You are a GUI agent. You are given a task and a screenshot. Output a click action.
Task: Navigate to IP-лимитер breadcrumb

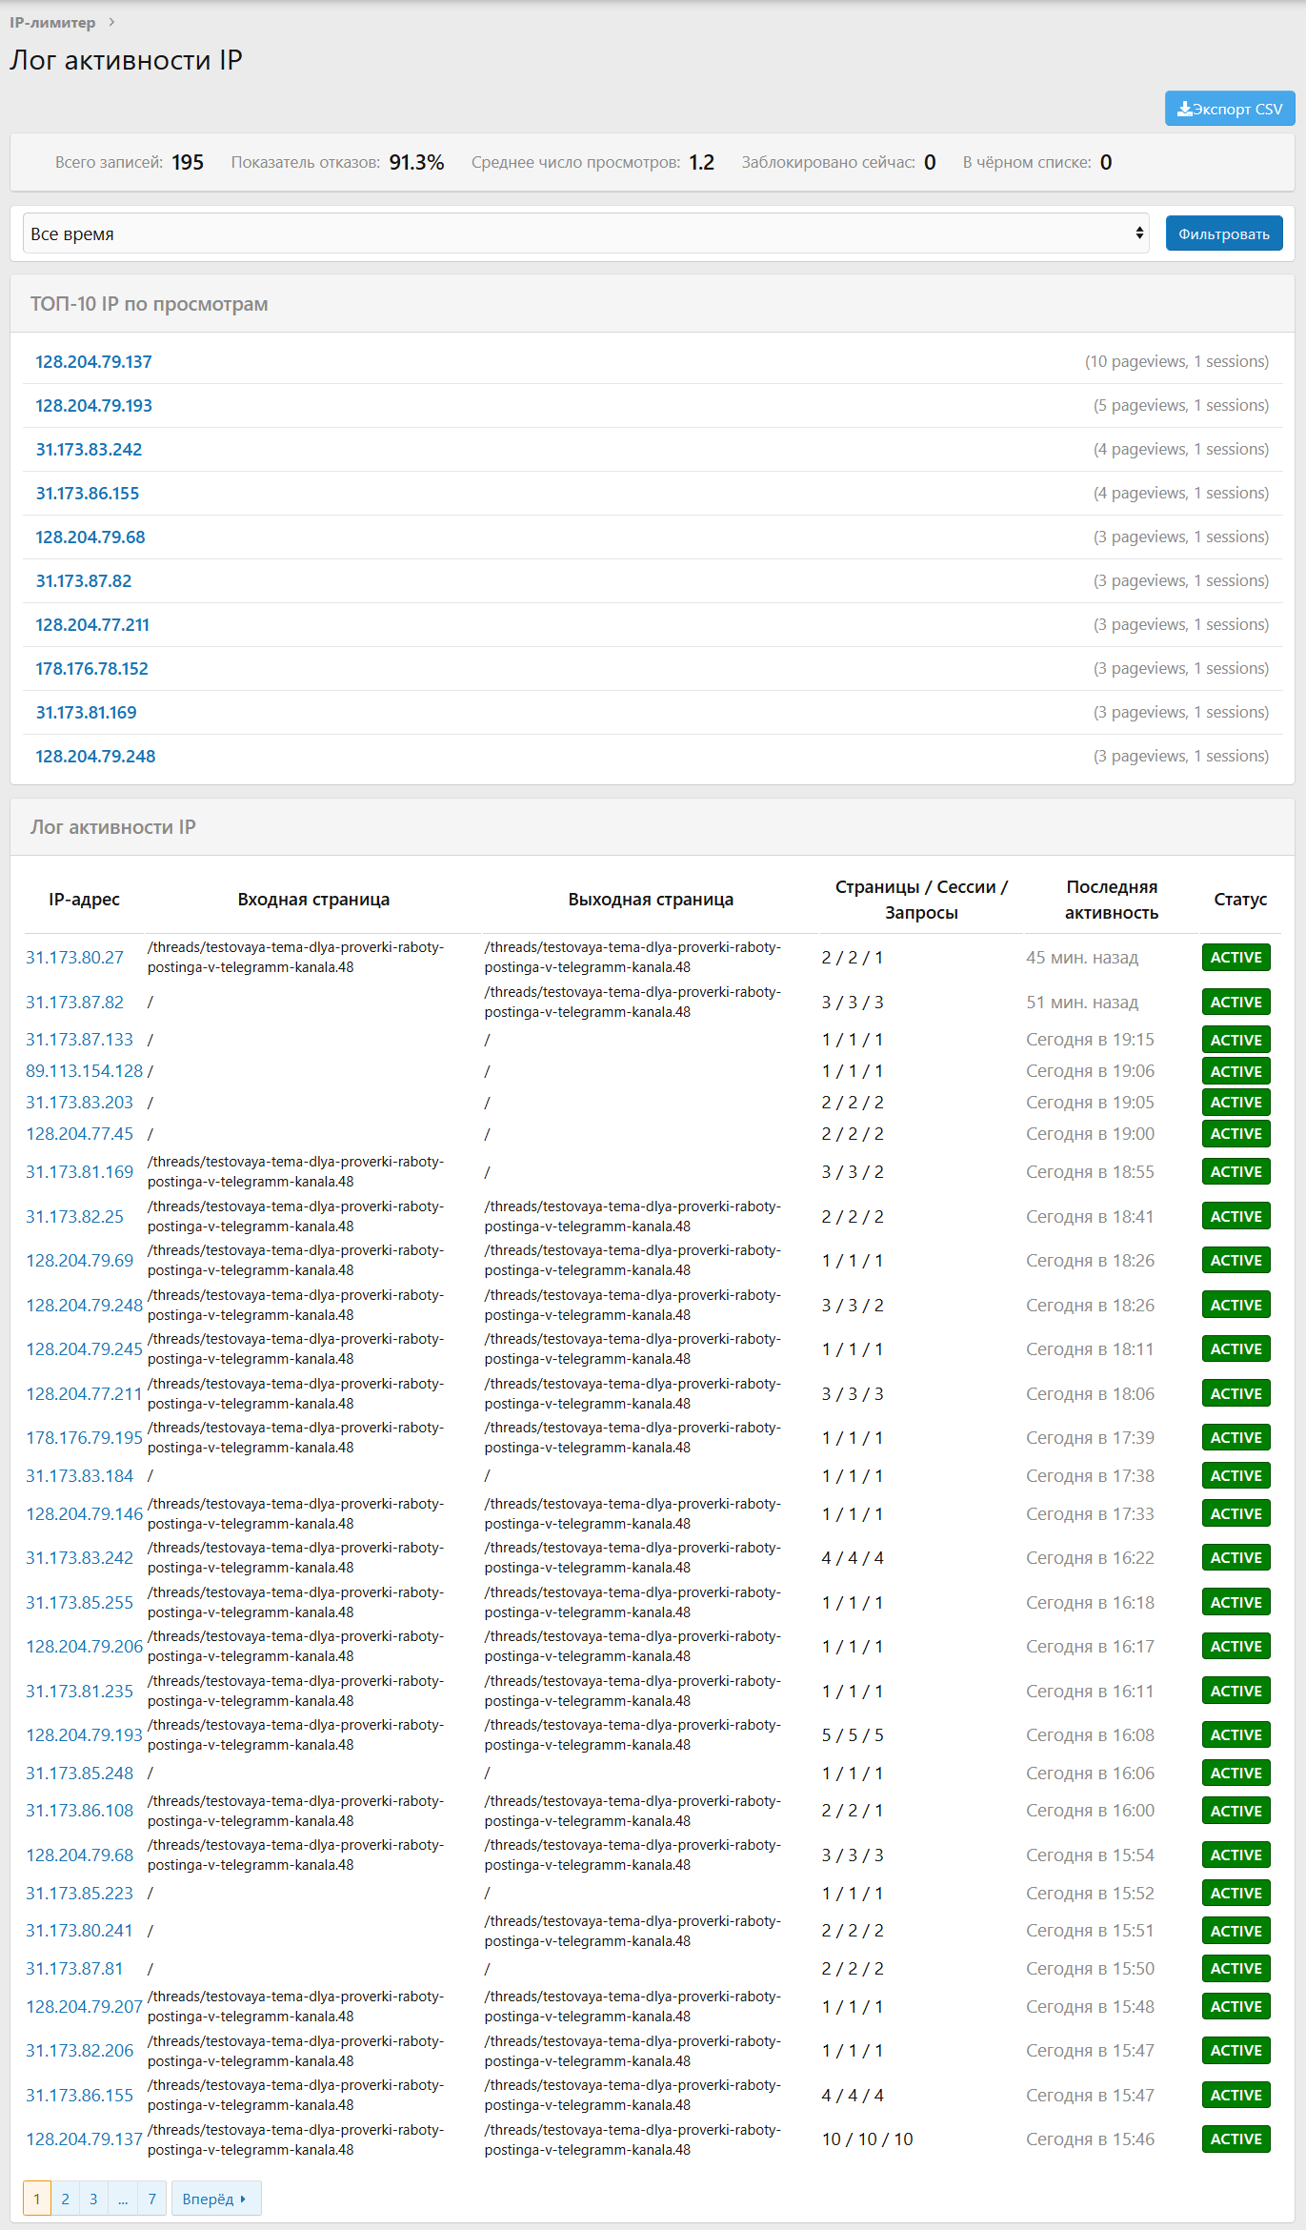(x=52, y=22)
